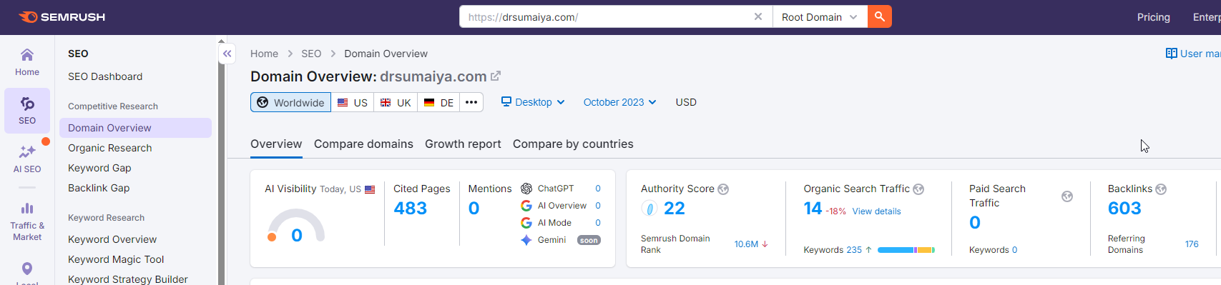Click the sidebar vertical scrollbar
This screenshot has height=285, width=1221.
222,164
